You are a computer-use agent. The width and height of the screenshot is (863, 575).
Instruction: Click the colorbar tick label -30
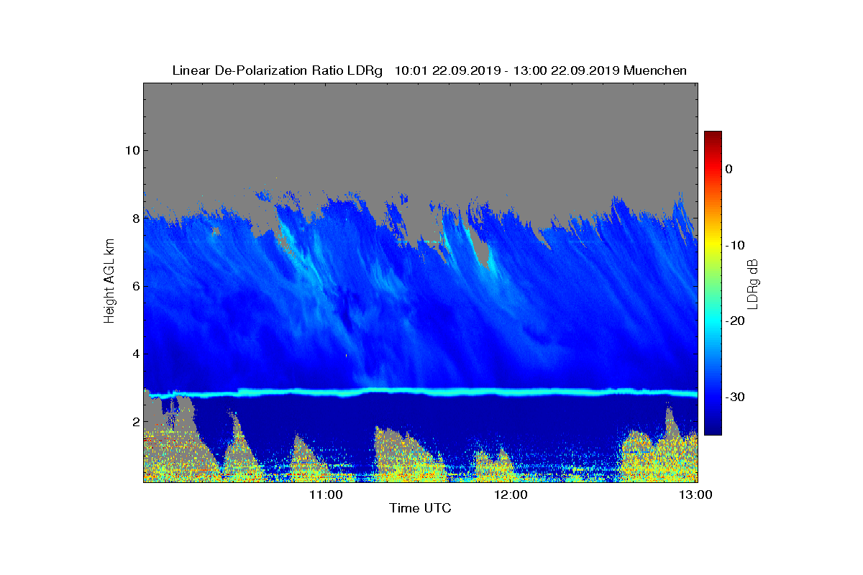(x=734, y=397)
